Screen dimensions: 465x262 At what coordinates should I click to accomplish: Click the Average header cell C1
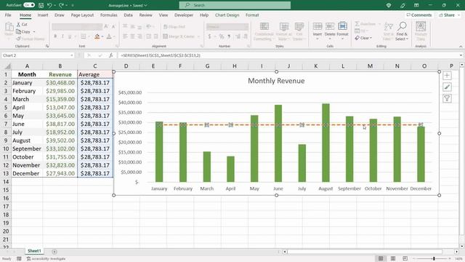(x=95, y=74)
